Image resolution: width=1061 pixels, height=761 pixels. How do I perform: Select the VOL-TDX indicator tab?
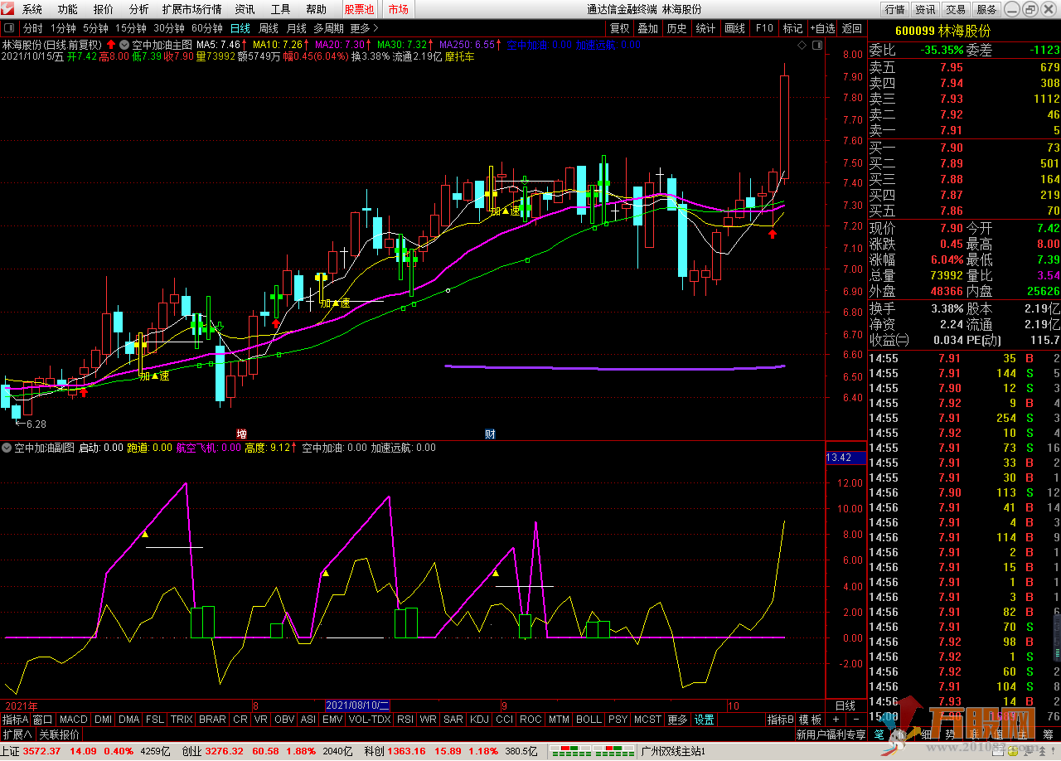click(369, 720)
